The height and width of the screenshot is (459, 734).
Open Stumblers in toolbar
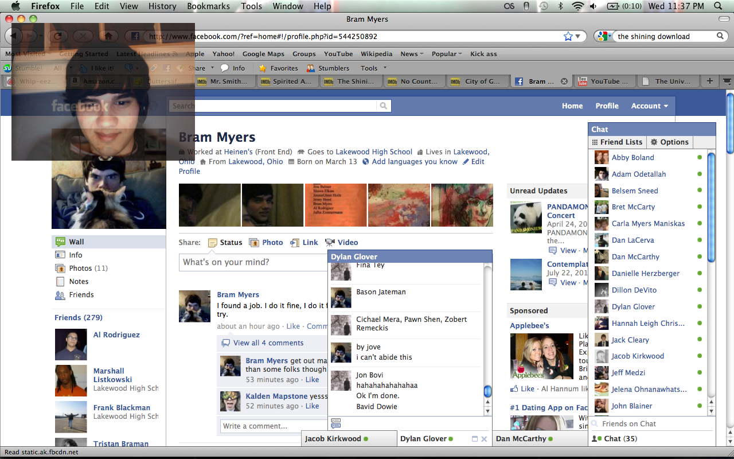[x=328, y=68]
